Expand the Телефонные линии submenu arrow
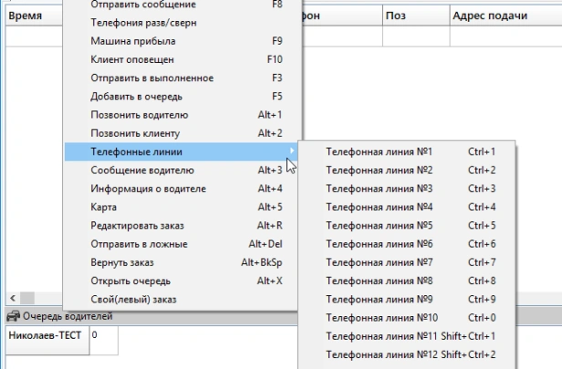 point(292,151)
